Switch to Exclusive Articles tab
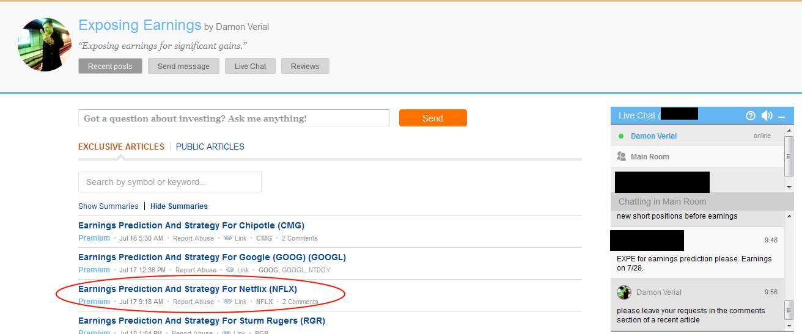This screenshot has width=802, height=334. [x=121, y=147]
